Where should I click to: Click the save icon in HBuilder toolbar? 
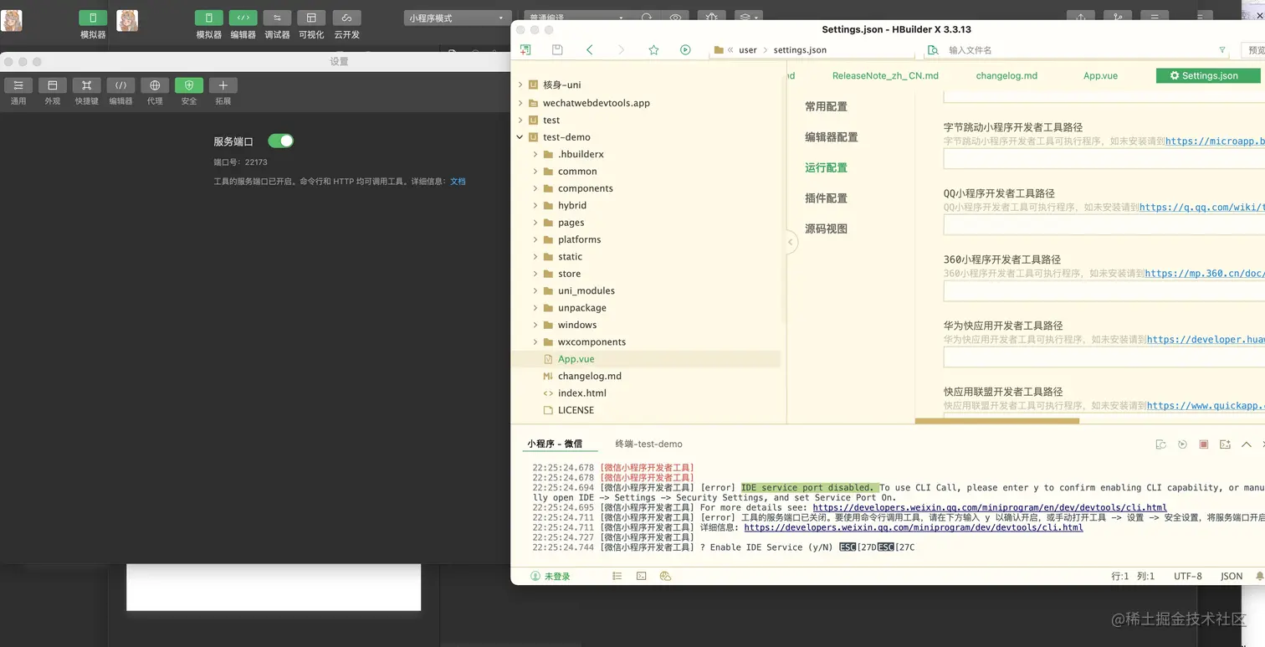pos(557,50)
